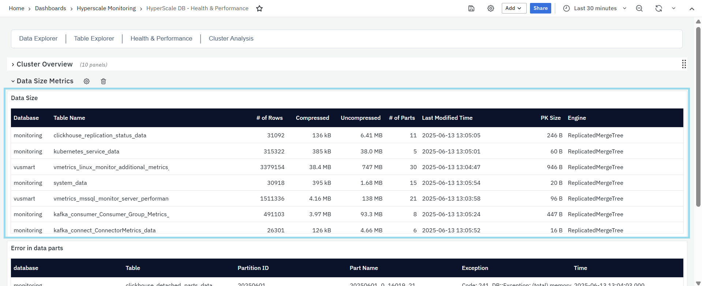Open refresh interval dropdown arrow
702x286 pixels.
pos(673,8)
